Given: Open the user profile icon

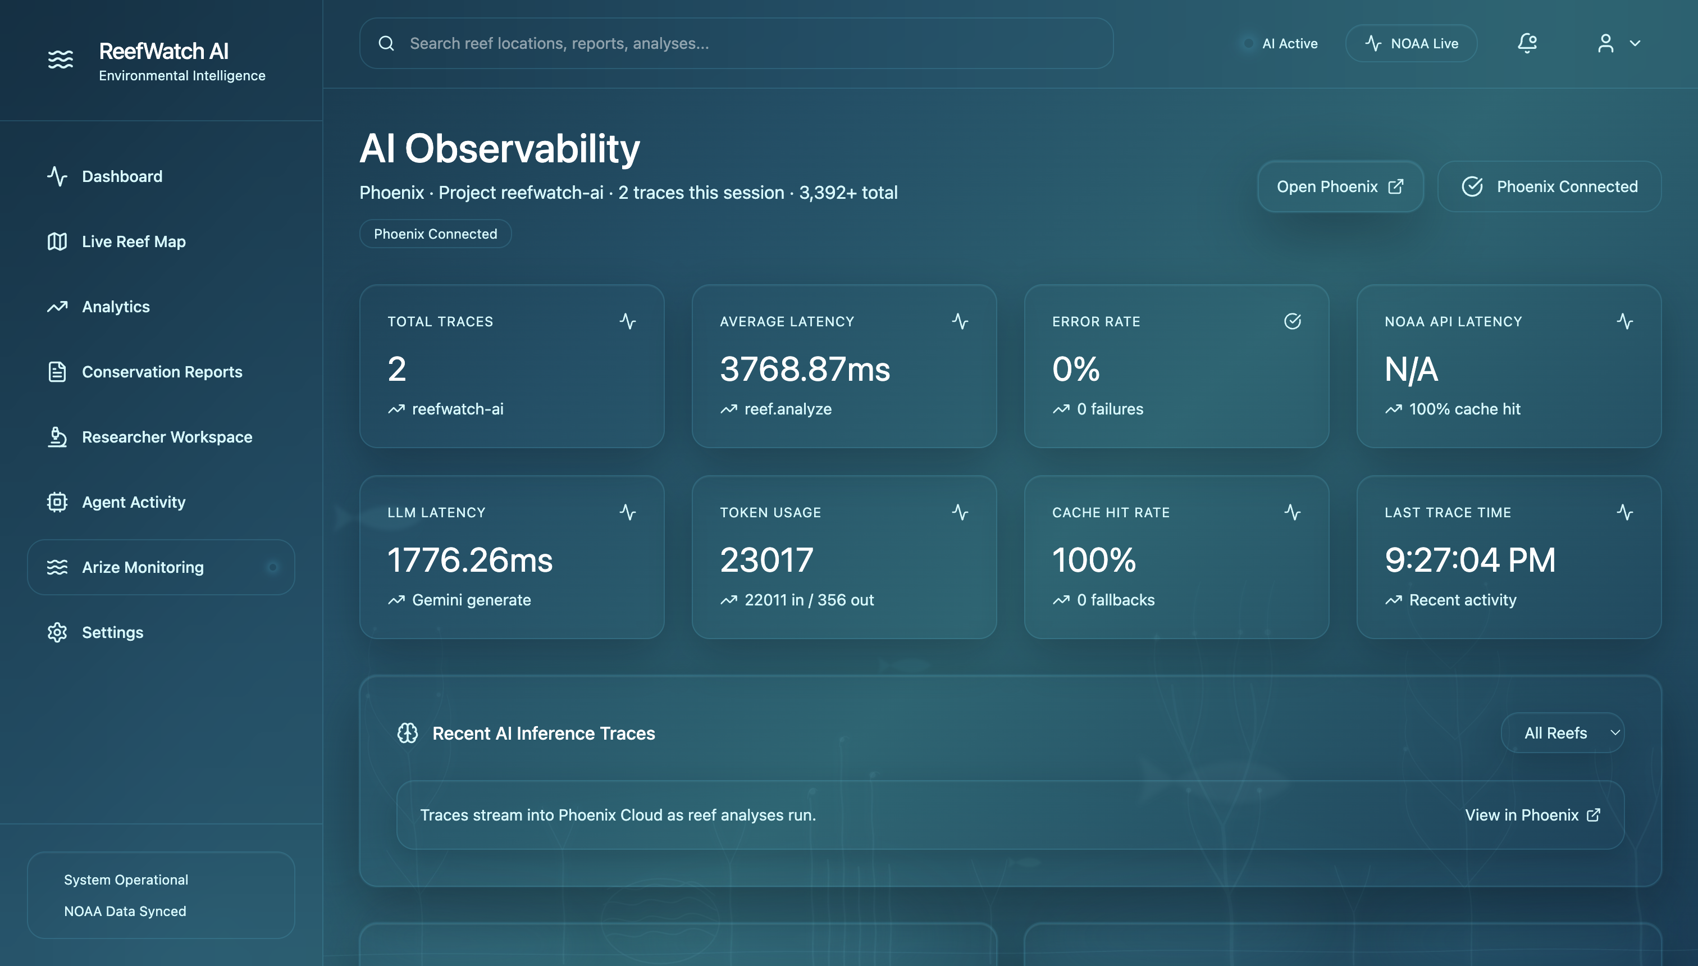Looking at the screenshot, I should coord(1605,43).
